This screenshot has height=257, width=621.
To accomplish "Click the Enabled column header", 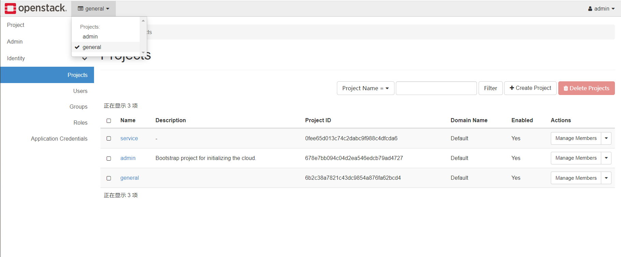I will point(522,120).
